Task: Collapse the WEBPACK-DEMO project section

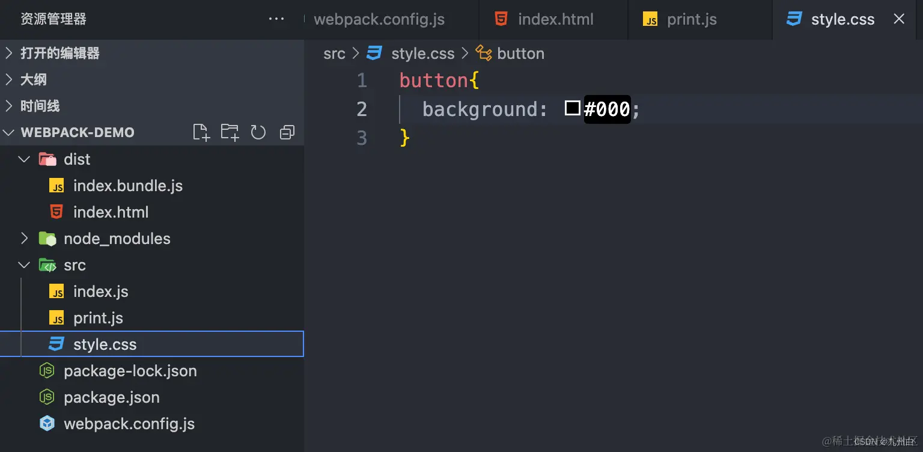Action: (8, 133)
